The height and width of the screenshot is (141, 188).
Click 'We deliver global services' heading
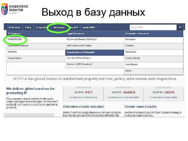(x=31, y=91)
